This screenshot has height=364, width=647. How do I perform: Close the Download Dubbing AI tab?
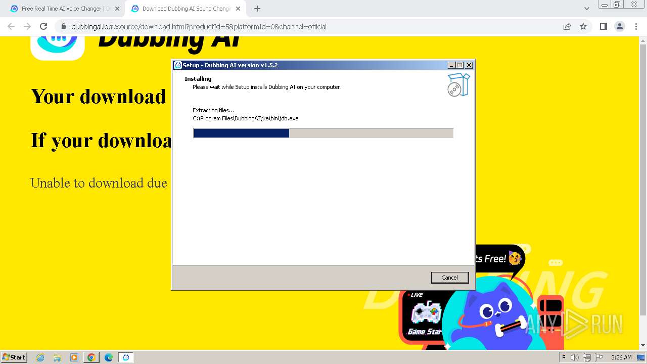238,9
